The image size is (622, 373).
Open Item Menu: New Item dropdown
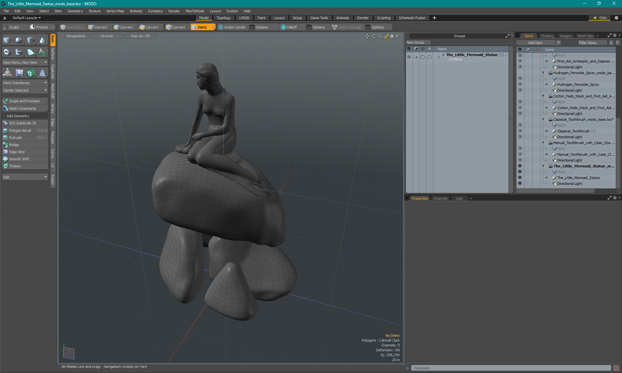click(25, 62)
